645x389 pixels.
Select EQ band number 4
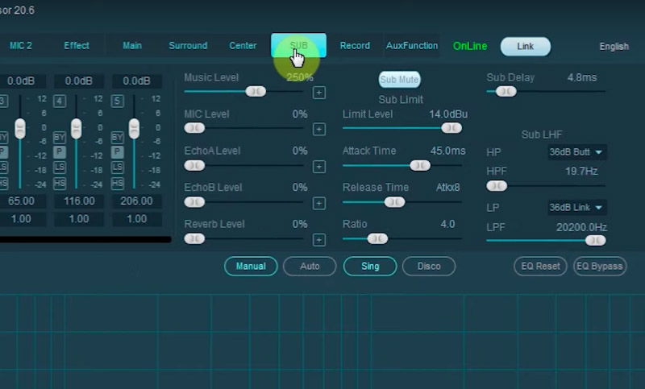point(60,101)
